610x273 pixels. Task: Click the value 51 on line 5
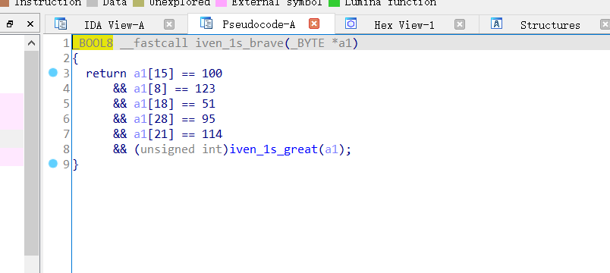[209, 104]
